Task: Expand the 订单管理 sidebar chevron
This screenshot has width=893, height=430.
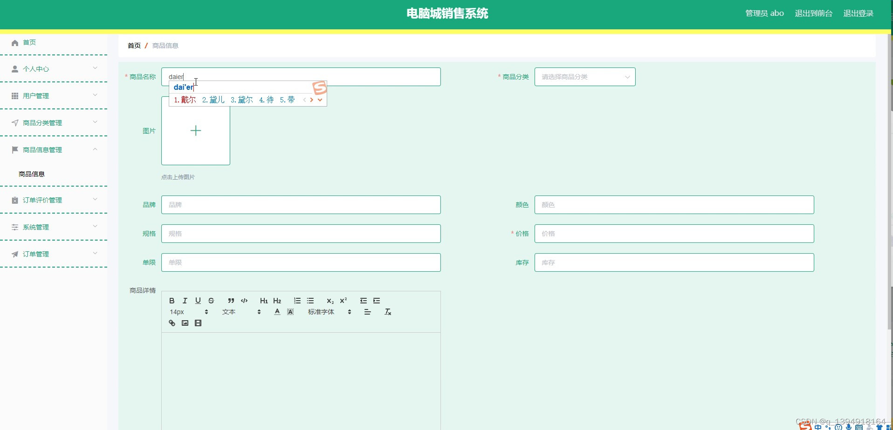Action: tap(95, 254)
